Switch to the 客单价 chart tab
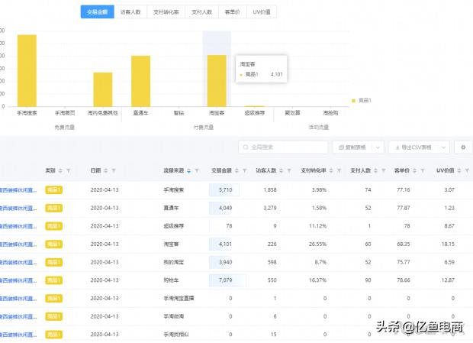 click(232, 12)
